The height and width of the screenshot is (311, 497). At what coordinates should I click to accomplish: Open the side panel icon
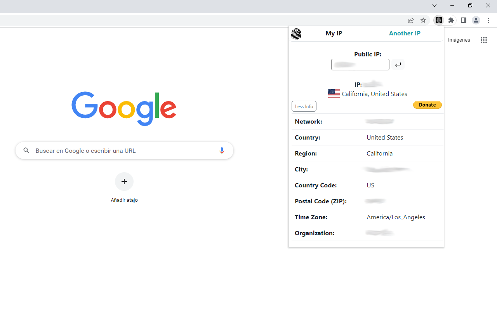463,20
